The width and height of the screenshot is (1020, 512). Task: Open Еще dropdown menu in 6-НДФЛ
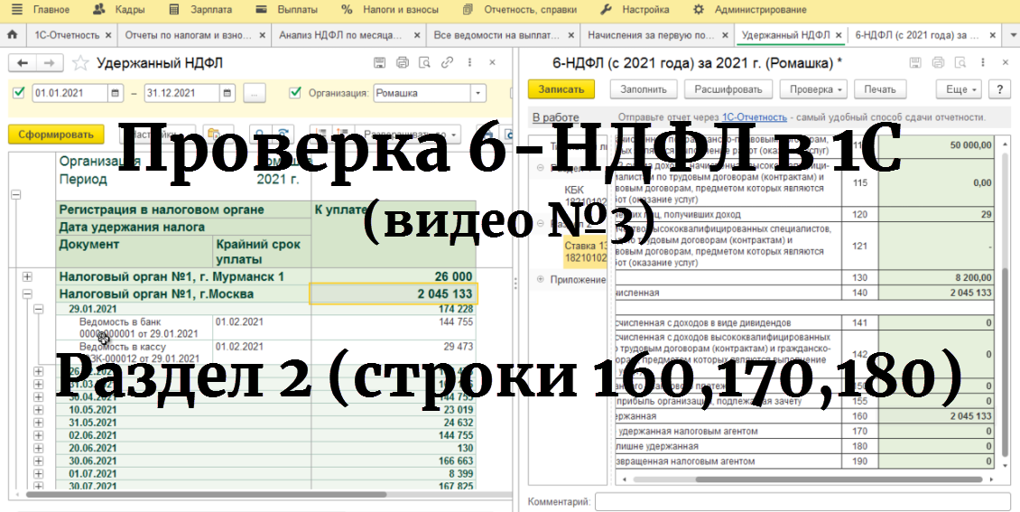click(x=959, y=89)
